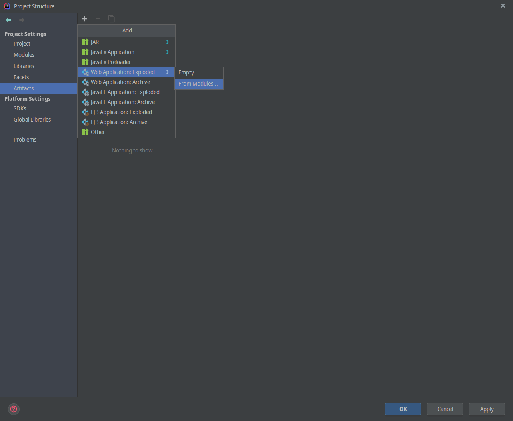Click the OK button
513x421 pixels.
(x=403, y=409)
